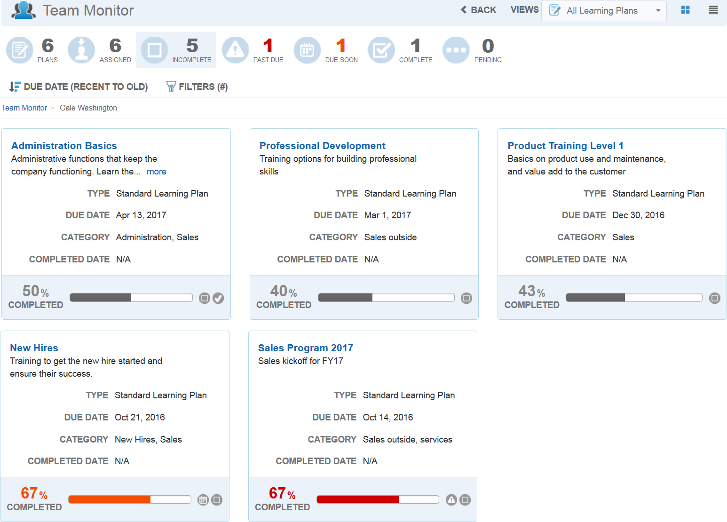
Task: Click incomplete status icon on Product Training Level 1
Action: click(715, 298)
